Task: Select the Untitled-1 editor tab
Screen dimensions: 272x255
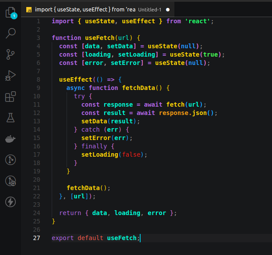Action: point(98,10)
